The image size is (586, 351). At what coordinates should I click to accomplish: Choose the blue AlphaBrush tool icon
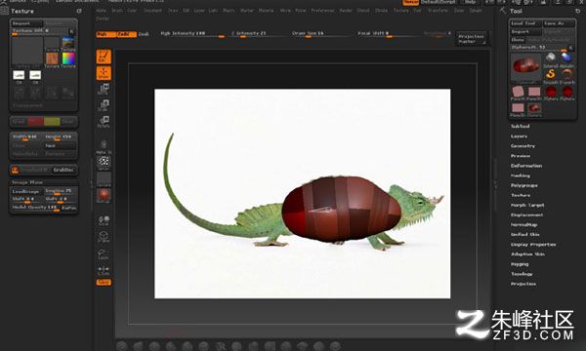click(566, 58)
